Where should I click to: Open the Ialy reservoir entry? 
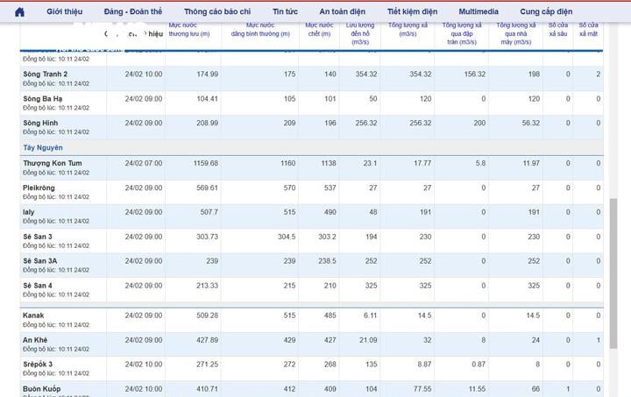[29, 212]
